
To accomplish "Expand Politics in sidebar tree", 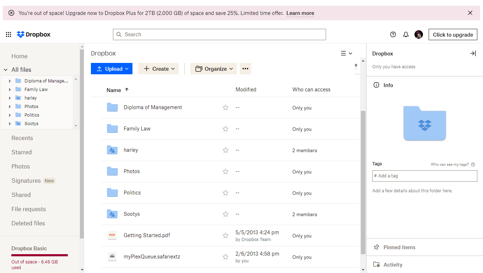I will [10, 115].
